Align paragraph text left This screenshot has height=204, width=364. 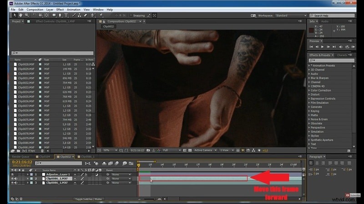pyautogui.click(x=311, y=163)
